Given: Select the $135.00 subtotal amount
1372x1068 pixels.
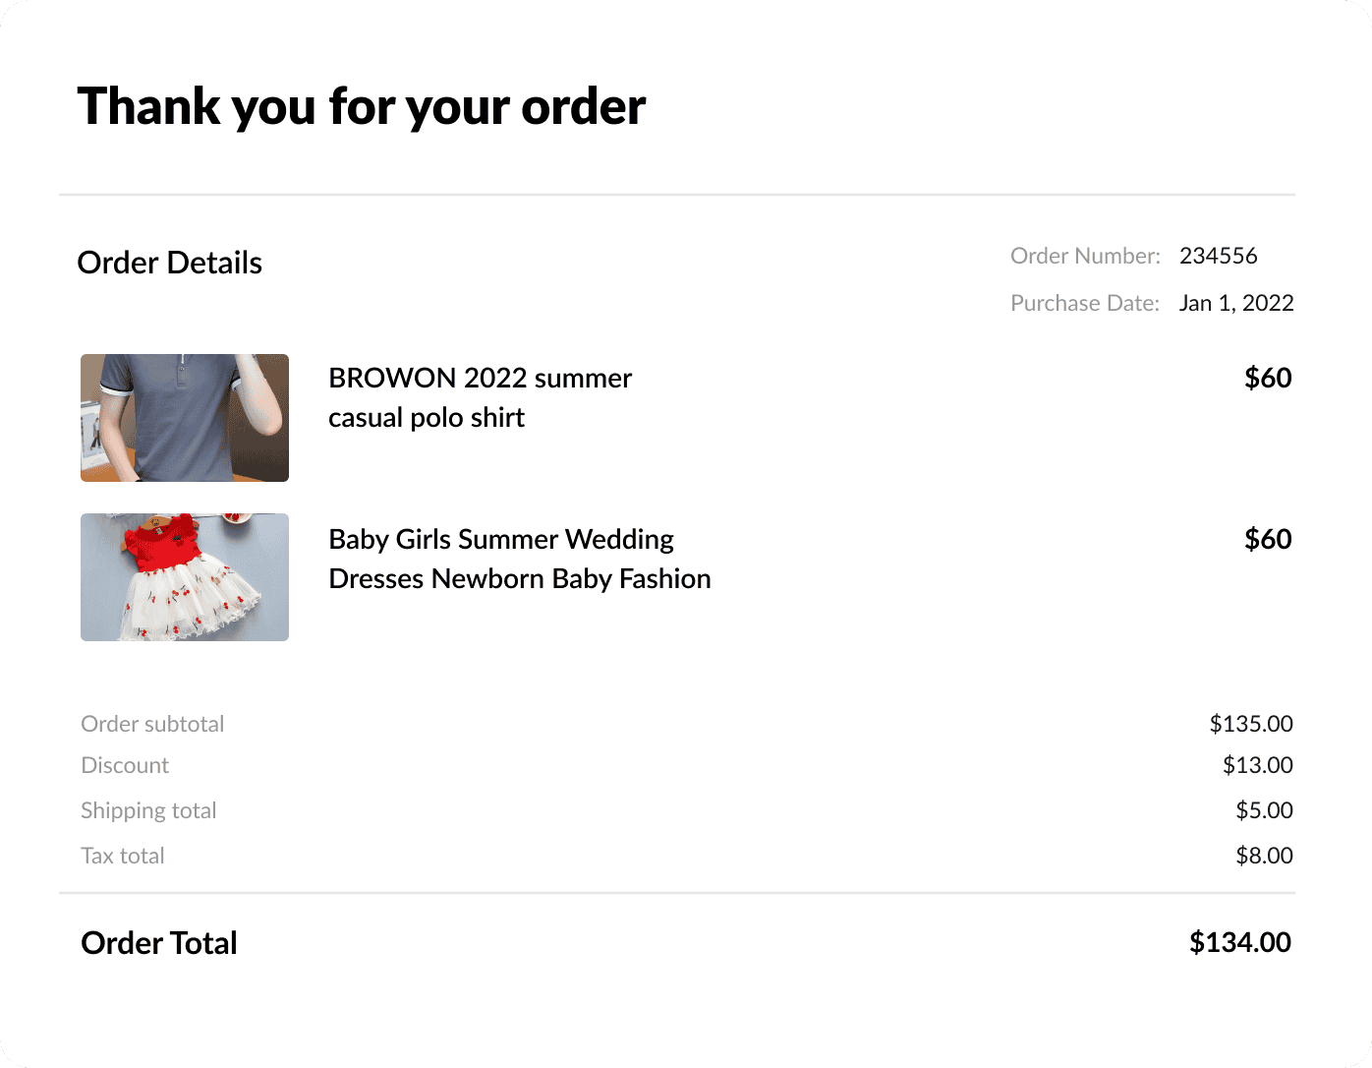Looking at the screenshot, I should (x=1250, y=724).
